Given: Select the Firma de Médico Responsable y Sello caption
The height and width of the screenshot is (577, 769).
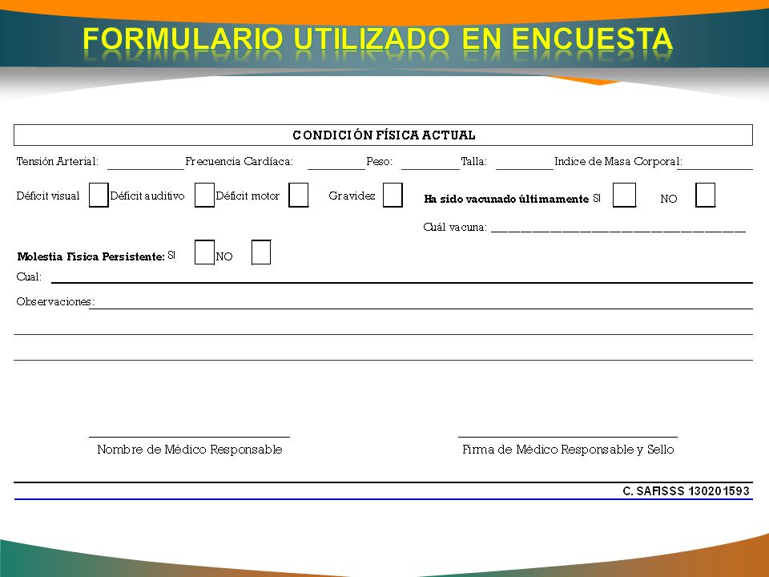Looking at the screenshot, I should (x=568, y=450).
